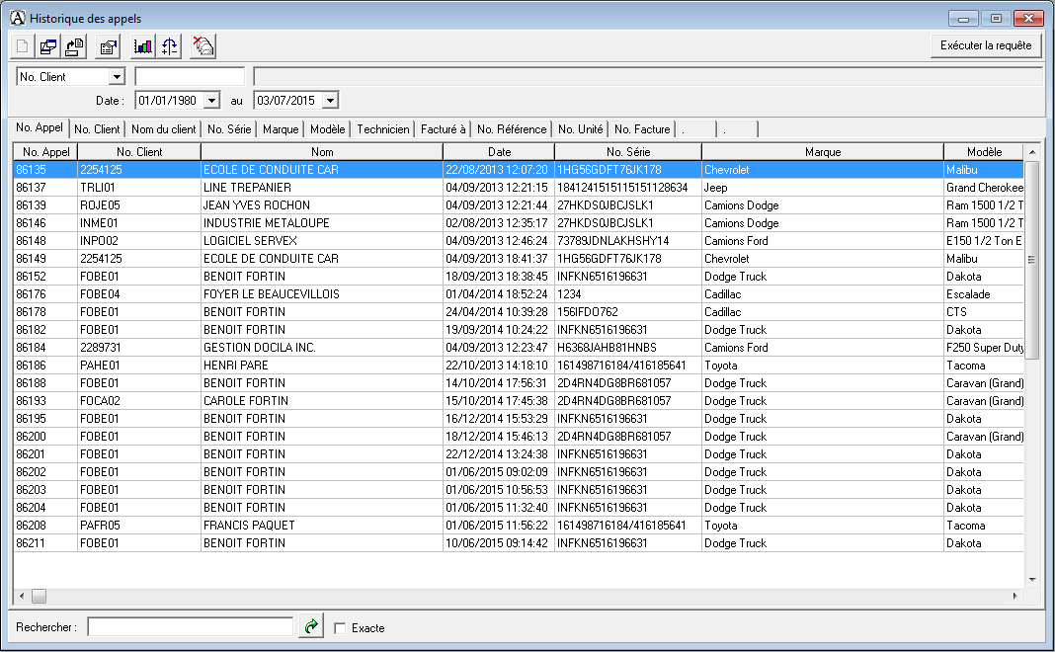Select the Technicien sorting tab

click(383, 127)
